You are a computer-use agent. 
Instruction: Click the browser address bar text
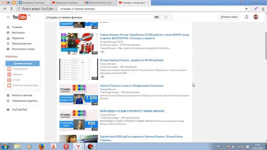point(78,9)
